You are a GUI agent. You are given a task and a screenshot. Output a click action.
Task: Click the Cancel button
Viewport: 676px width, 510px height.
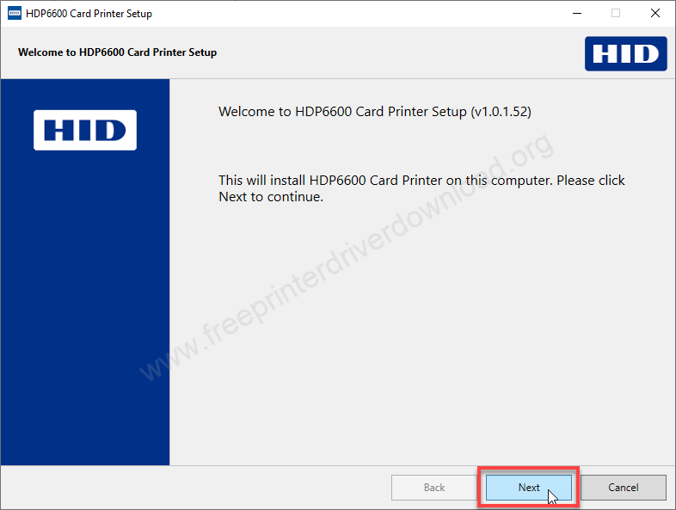[x=623, y=488]
